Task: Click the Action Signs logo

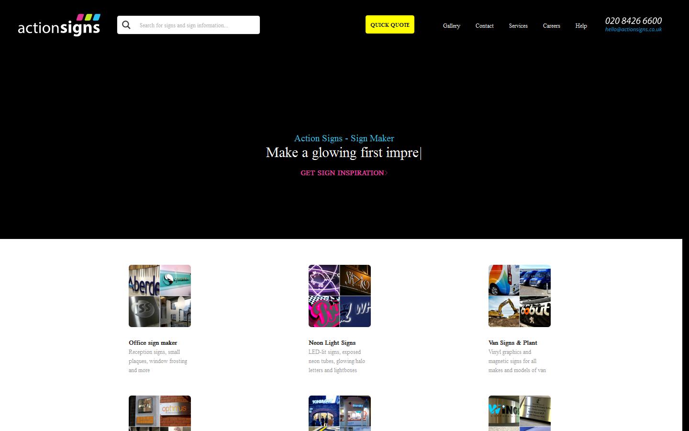Action: coord(59,25)
